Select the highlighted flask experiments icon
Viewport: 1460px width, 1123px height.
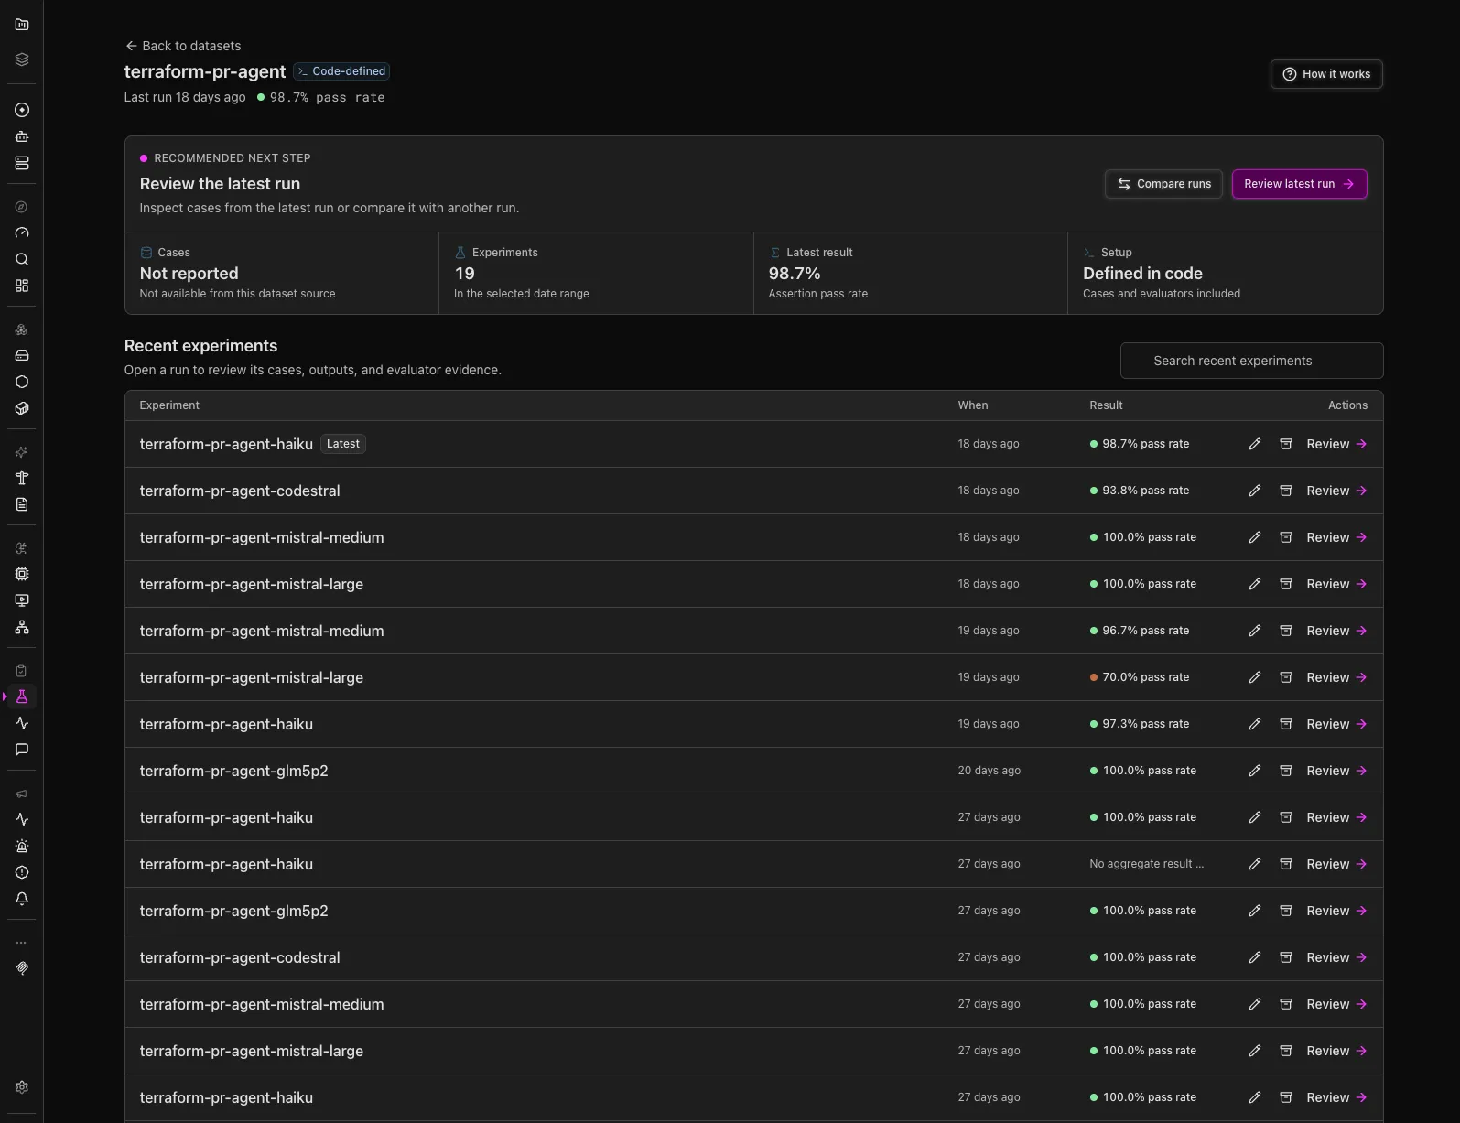pyautogui.click(x=22, y=696)
